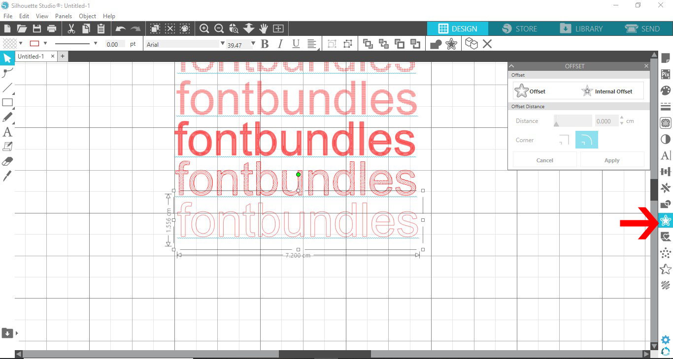Screen dimensions: 673x359
Task: Select the arrow Select tool
Action: tap(7, 59)
